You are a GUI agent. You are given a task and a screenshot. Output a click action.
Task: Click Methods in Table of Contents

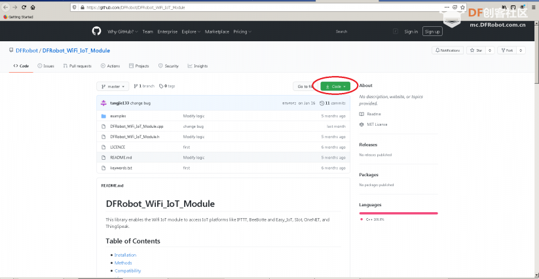click(x=123, y=263)
